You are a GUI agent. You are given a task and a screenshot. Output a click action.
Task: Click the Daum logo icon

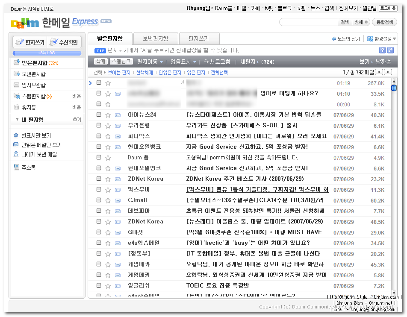25,23
